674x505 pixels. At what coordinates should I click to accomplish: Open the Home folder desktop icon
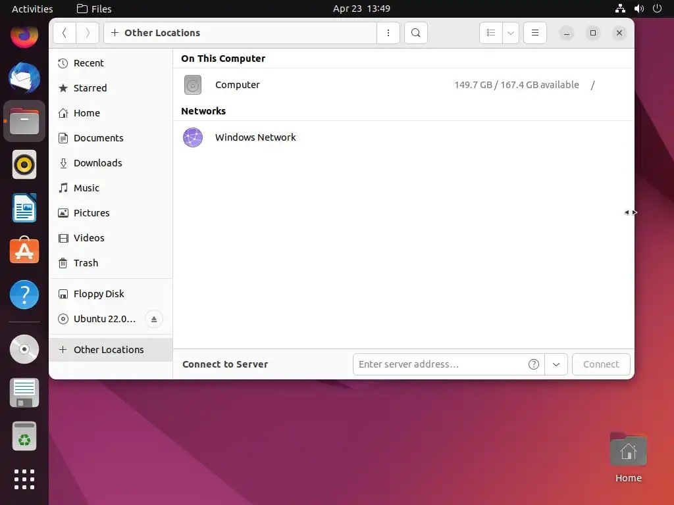tap(629, 458)
